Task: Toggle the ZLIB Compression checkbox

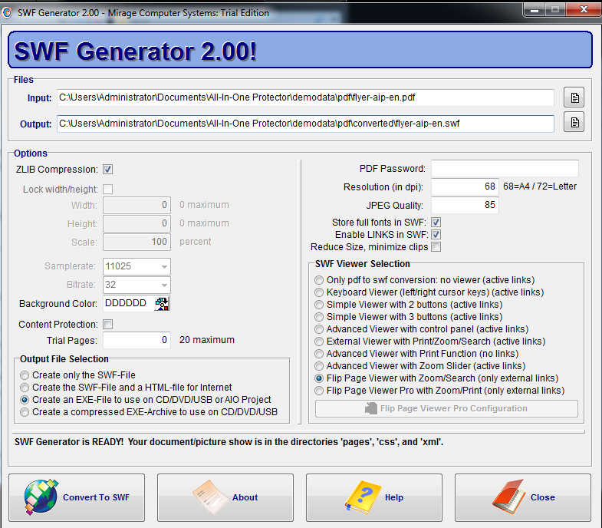Action: 108,170
